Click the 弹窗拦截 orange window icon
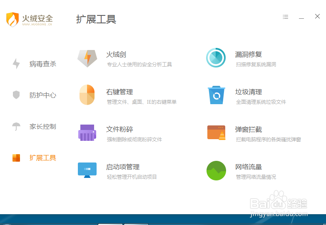Viewport: 326px width, 225px height. coord(217,132)
